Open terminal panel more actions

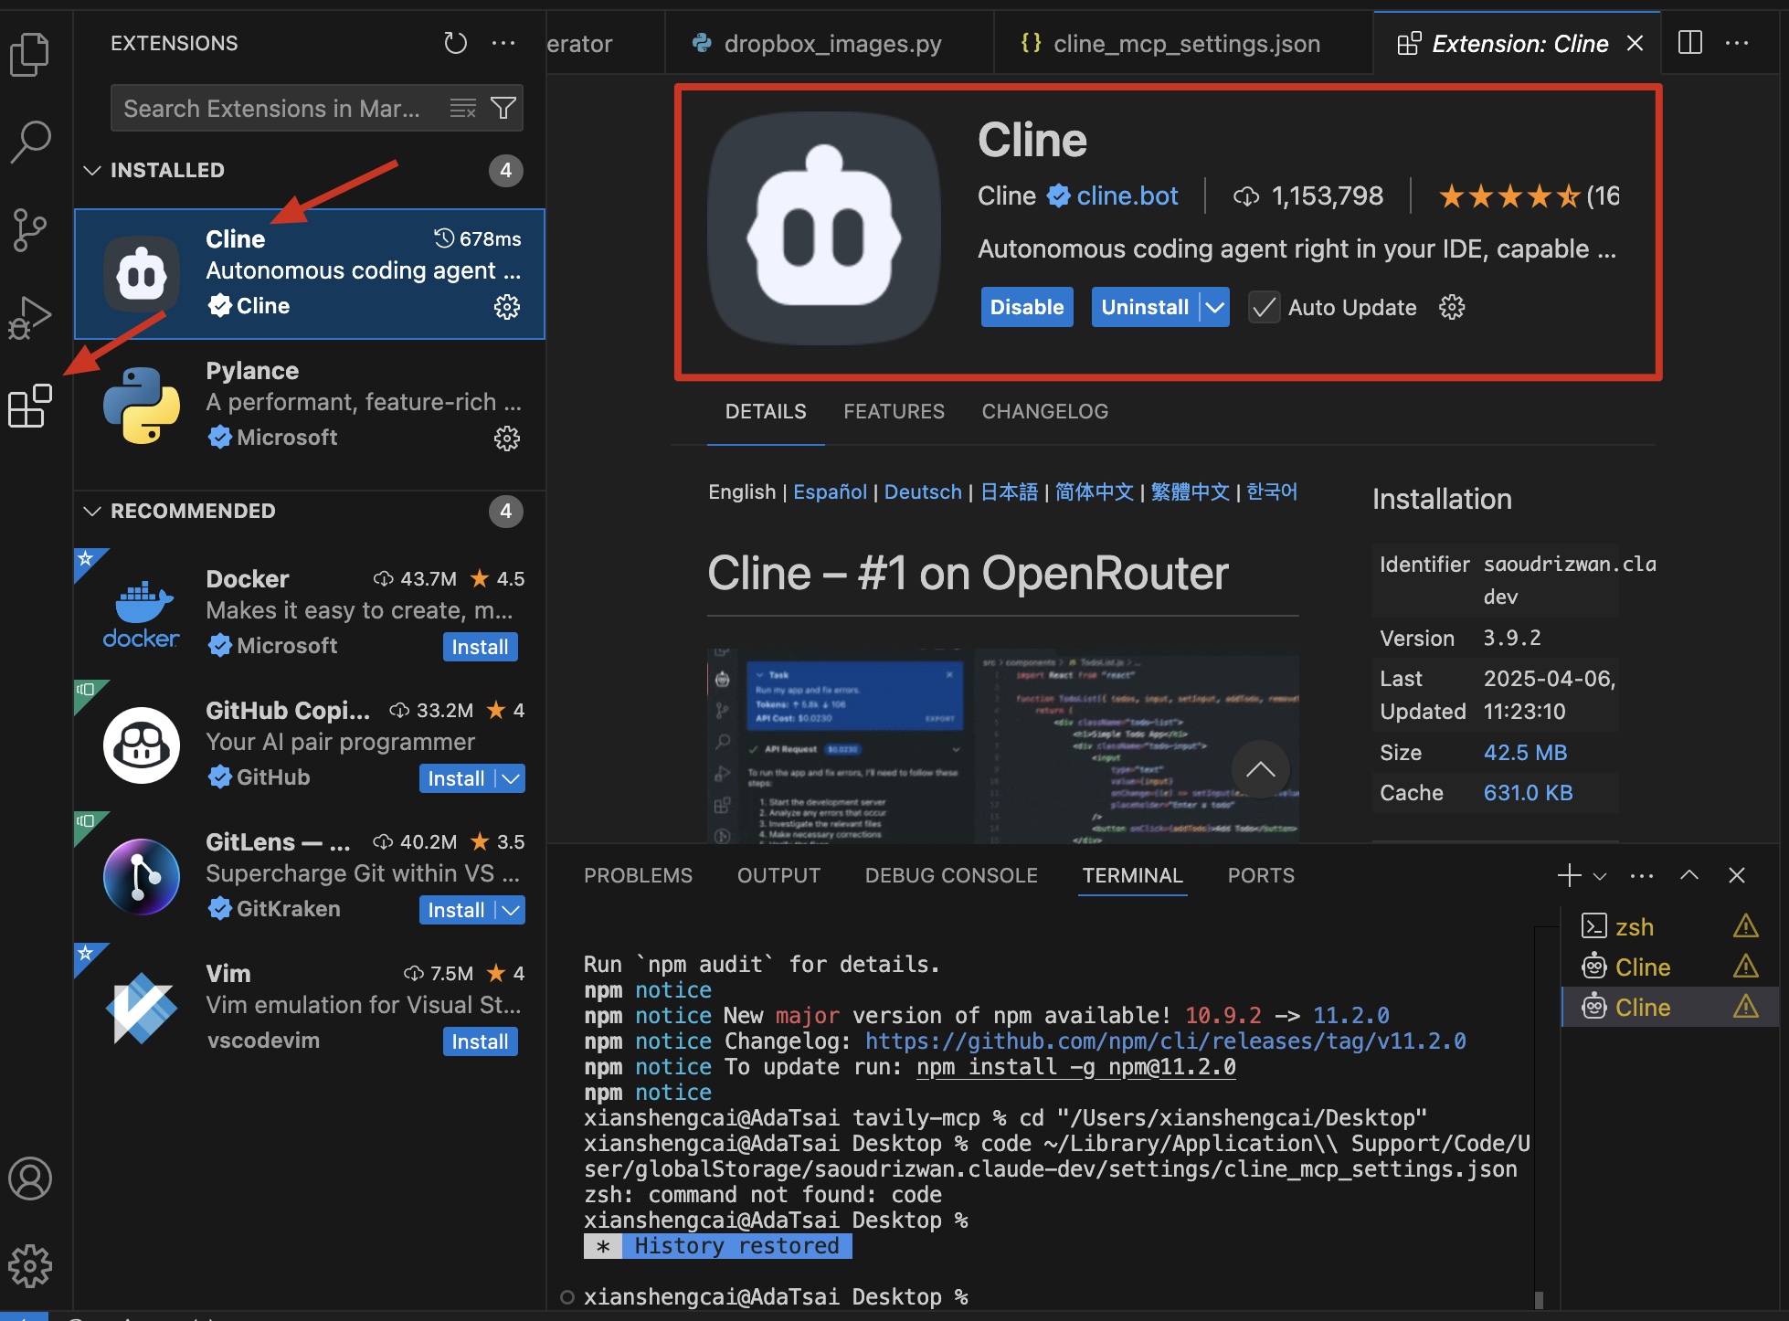tap(1642, 875)
